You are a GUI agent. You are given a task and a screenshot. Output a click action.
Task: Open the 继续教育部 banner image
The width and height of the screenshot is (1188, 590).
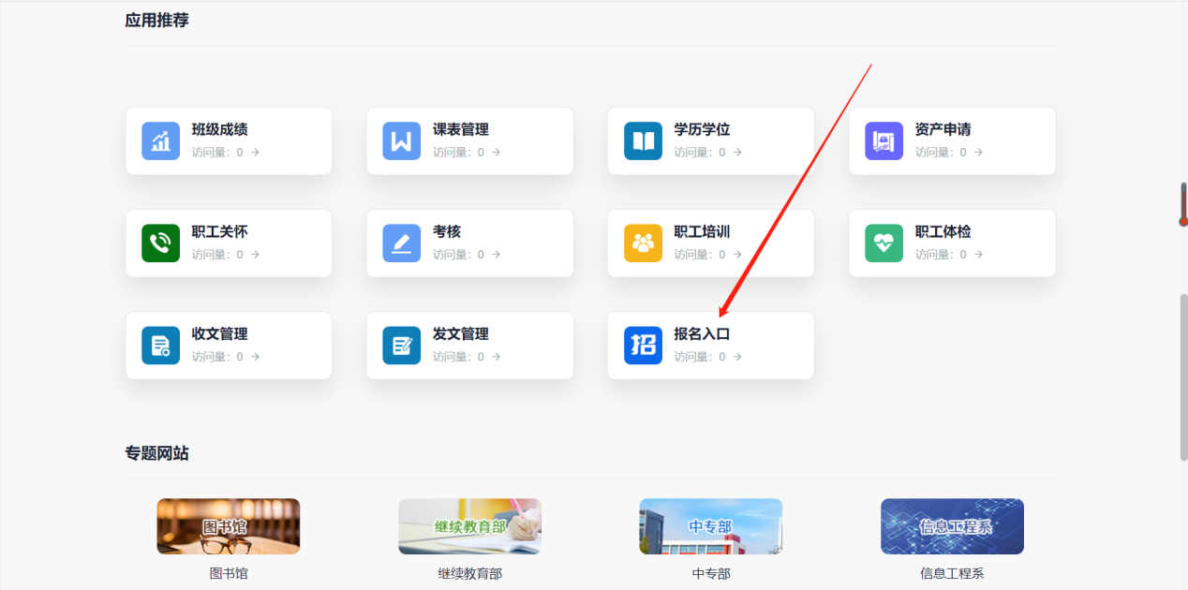pos(469,526)
